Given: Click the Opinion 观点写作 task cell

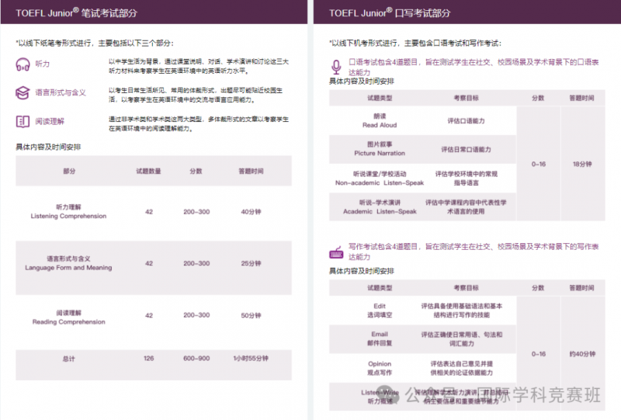Looking at the screenshot, I should point(380,368).
